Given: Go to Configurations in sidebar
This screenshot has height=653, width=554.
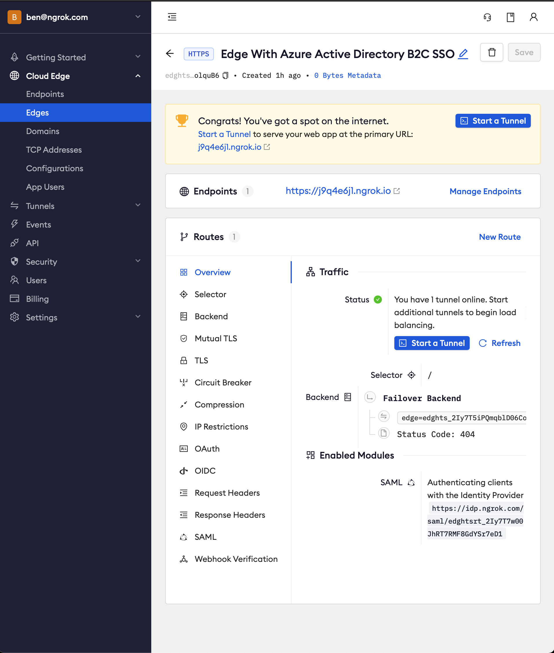Looking at the screenshot, I should [75, 168].
